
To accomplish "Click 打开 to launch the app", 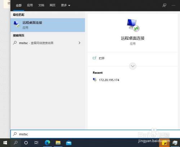I will (x=102, y=58).
